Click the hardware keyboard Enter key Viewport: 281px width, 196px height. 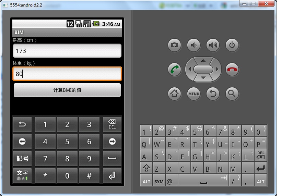(x=260, y=168)
